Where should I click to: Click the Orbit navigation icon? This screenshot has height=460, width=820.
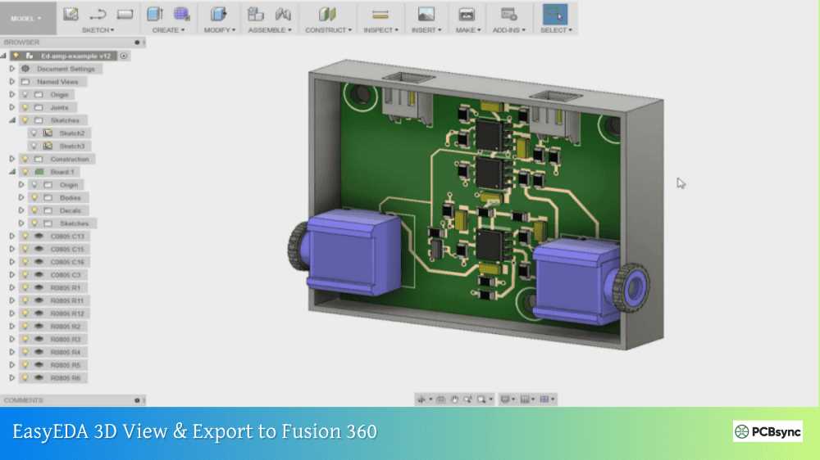pyautogui.click(x=421, y=399)
